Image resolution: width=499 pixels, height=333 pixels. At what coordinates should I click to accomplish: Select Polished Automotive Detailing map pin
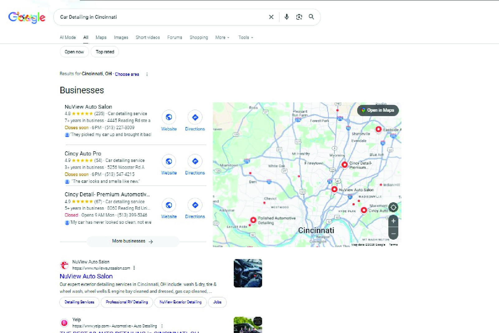click(253, 220)
